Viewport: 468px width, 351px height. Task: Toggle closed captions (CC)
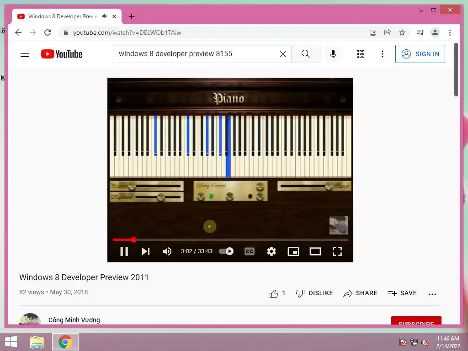[x=249, y=251]
